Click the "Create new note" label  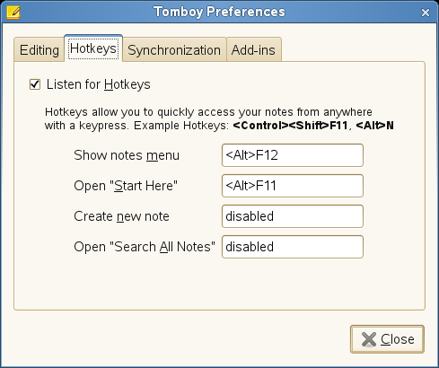tap(121, 216)
